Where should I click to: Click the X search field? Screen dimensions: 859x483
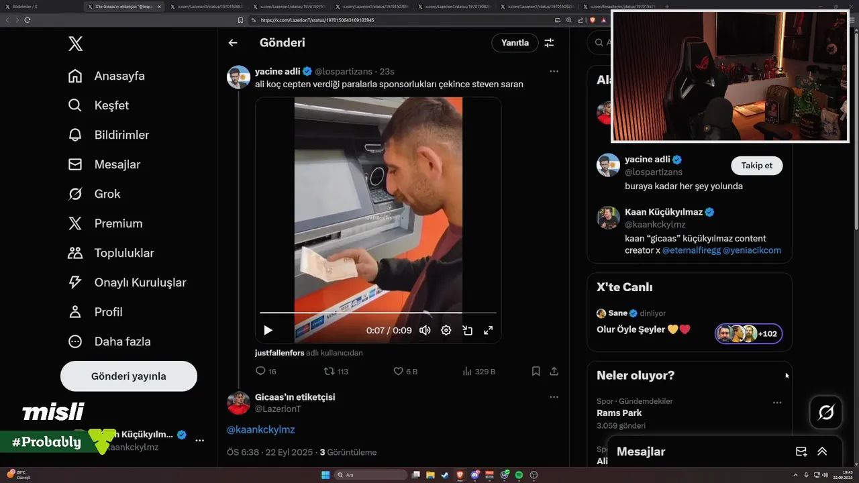[599, 42]
